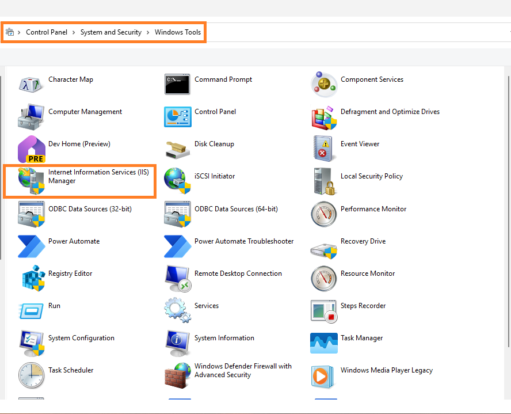Open the Disk Cleanup icon

[178, 150]
